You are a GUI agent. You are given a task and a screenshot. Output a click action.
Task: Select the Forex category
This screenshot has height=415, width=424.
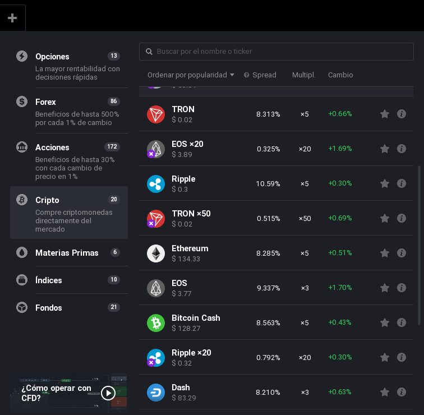pos(69,111)
